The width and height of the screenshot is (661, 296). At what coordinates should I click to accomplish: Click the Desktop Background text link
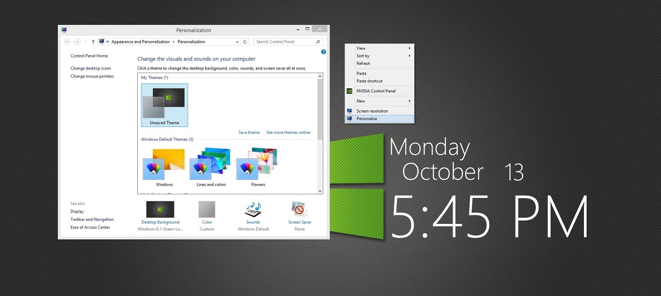[160, 222]
